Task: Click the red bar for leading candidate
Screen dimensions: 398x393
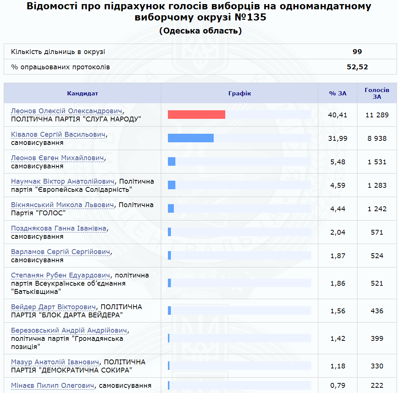Action: coord(196,115)
